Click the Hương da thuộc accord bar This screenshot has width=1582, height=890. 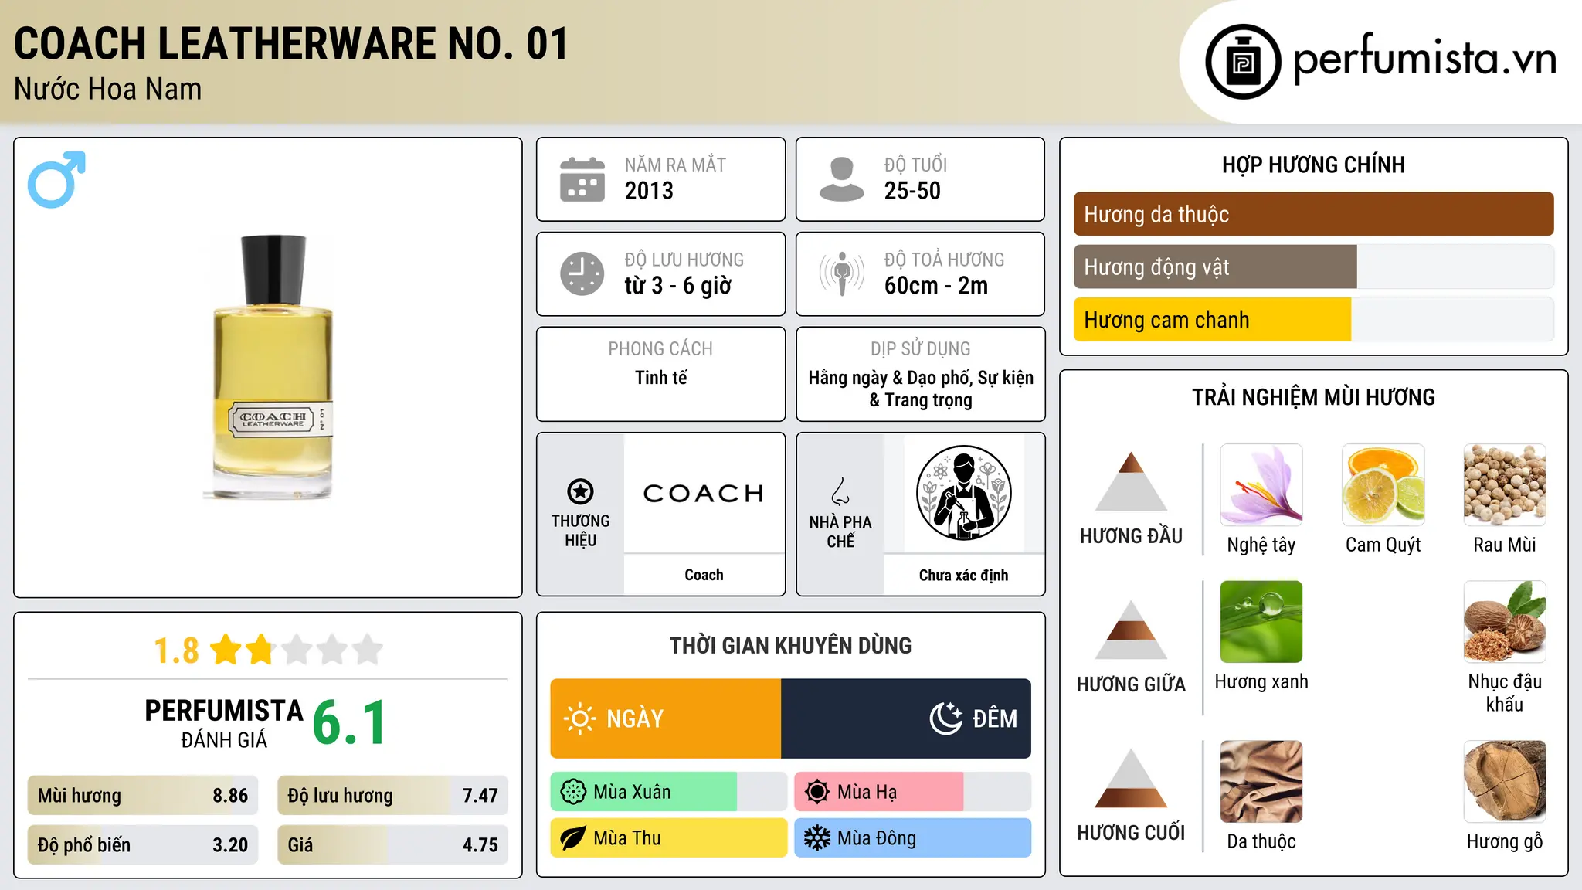pyautogui.click(x=1313, y=214)
